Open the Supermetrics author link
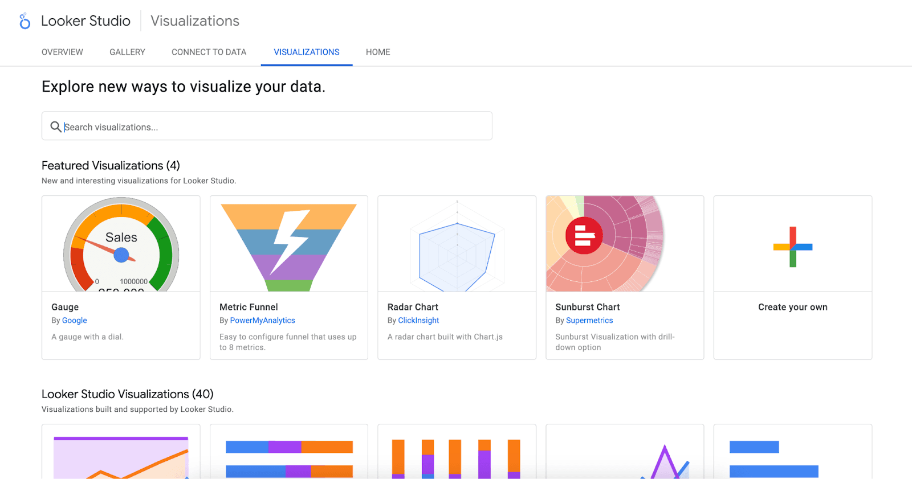This screenshot has width=912, height=479. coord(589,321)
